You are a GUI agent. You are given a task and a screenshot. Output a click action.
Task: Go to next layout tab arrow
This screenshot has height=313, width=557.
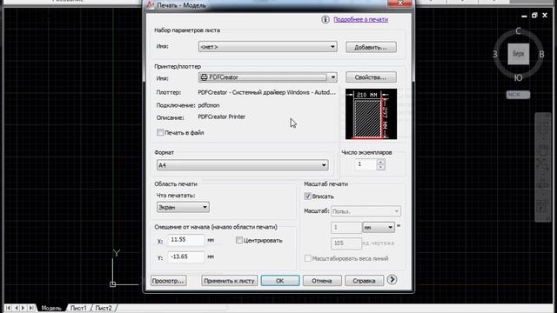[23, 308]
